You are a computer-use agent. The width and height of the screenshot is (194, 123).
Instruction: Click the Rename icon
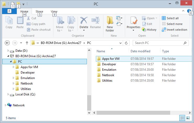(95, 20)
